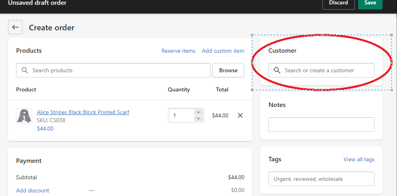Click the magnifier icon in customer search
The height and width of the screenshot is (196, 397).
(277, 70)
